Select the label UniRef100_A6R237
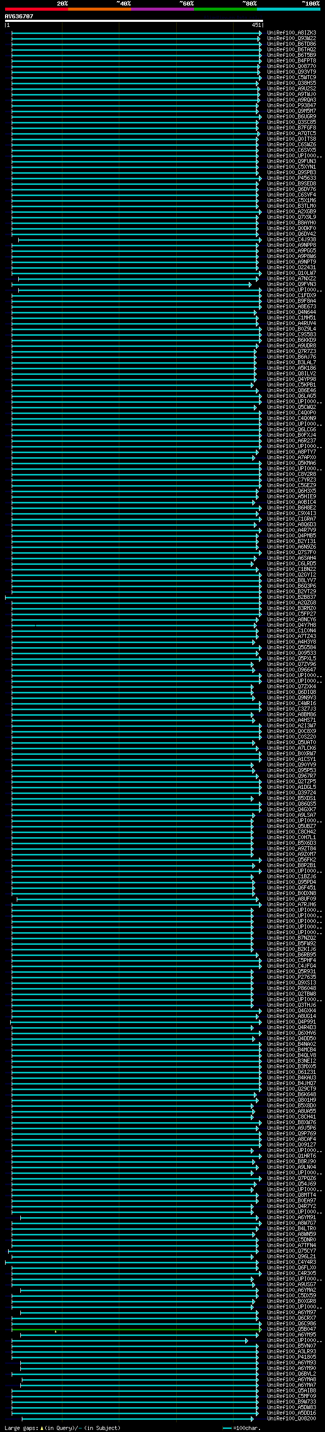The image size is (325, 1432). coord(291,441)
